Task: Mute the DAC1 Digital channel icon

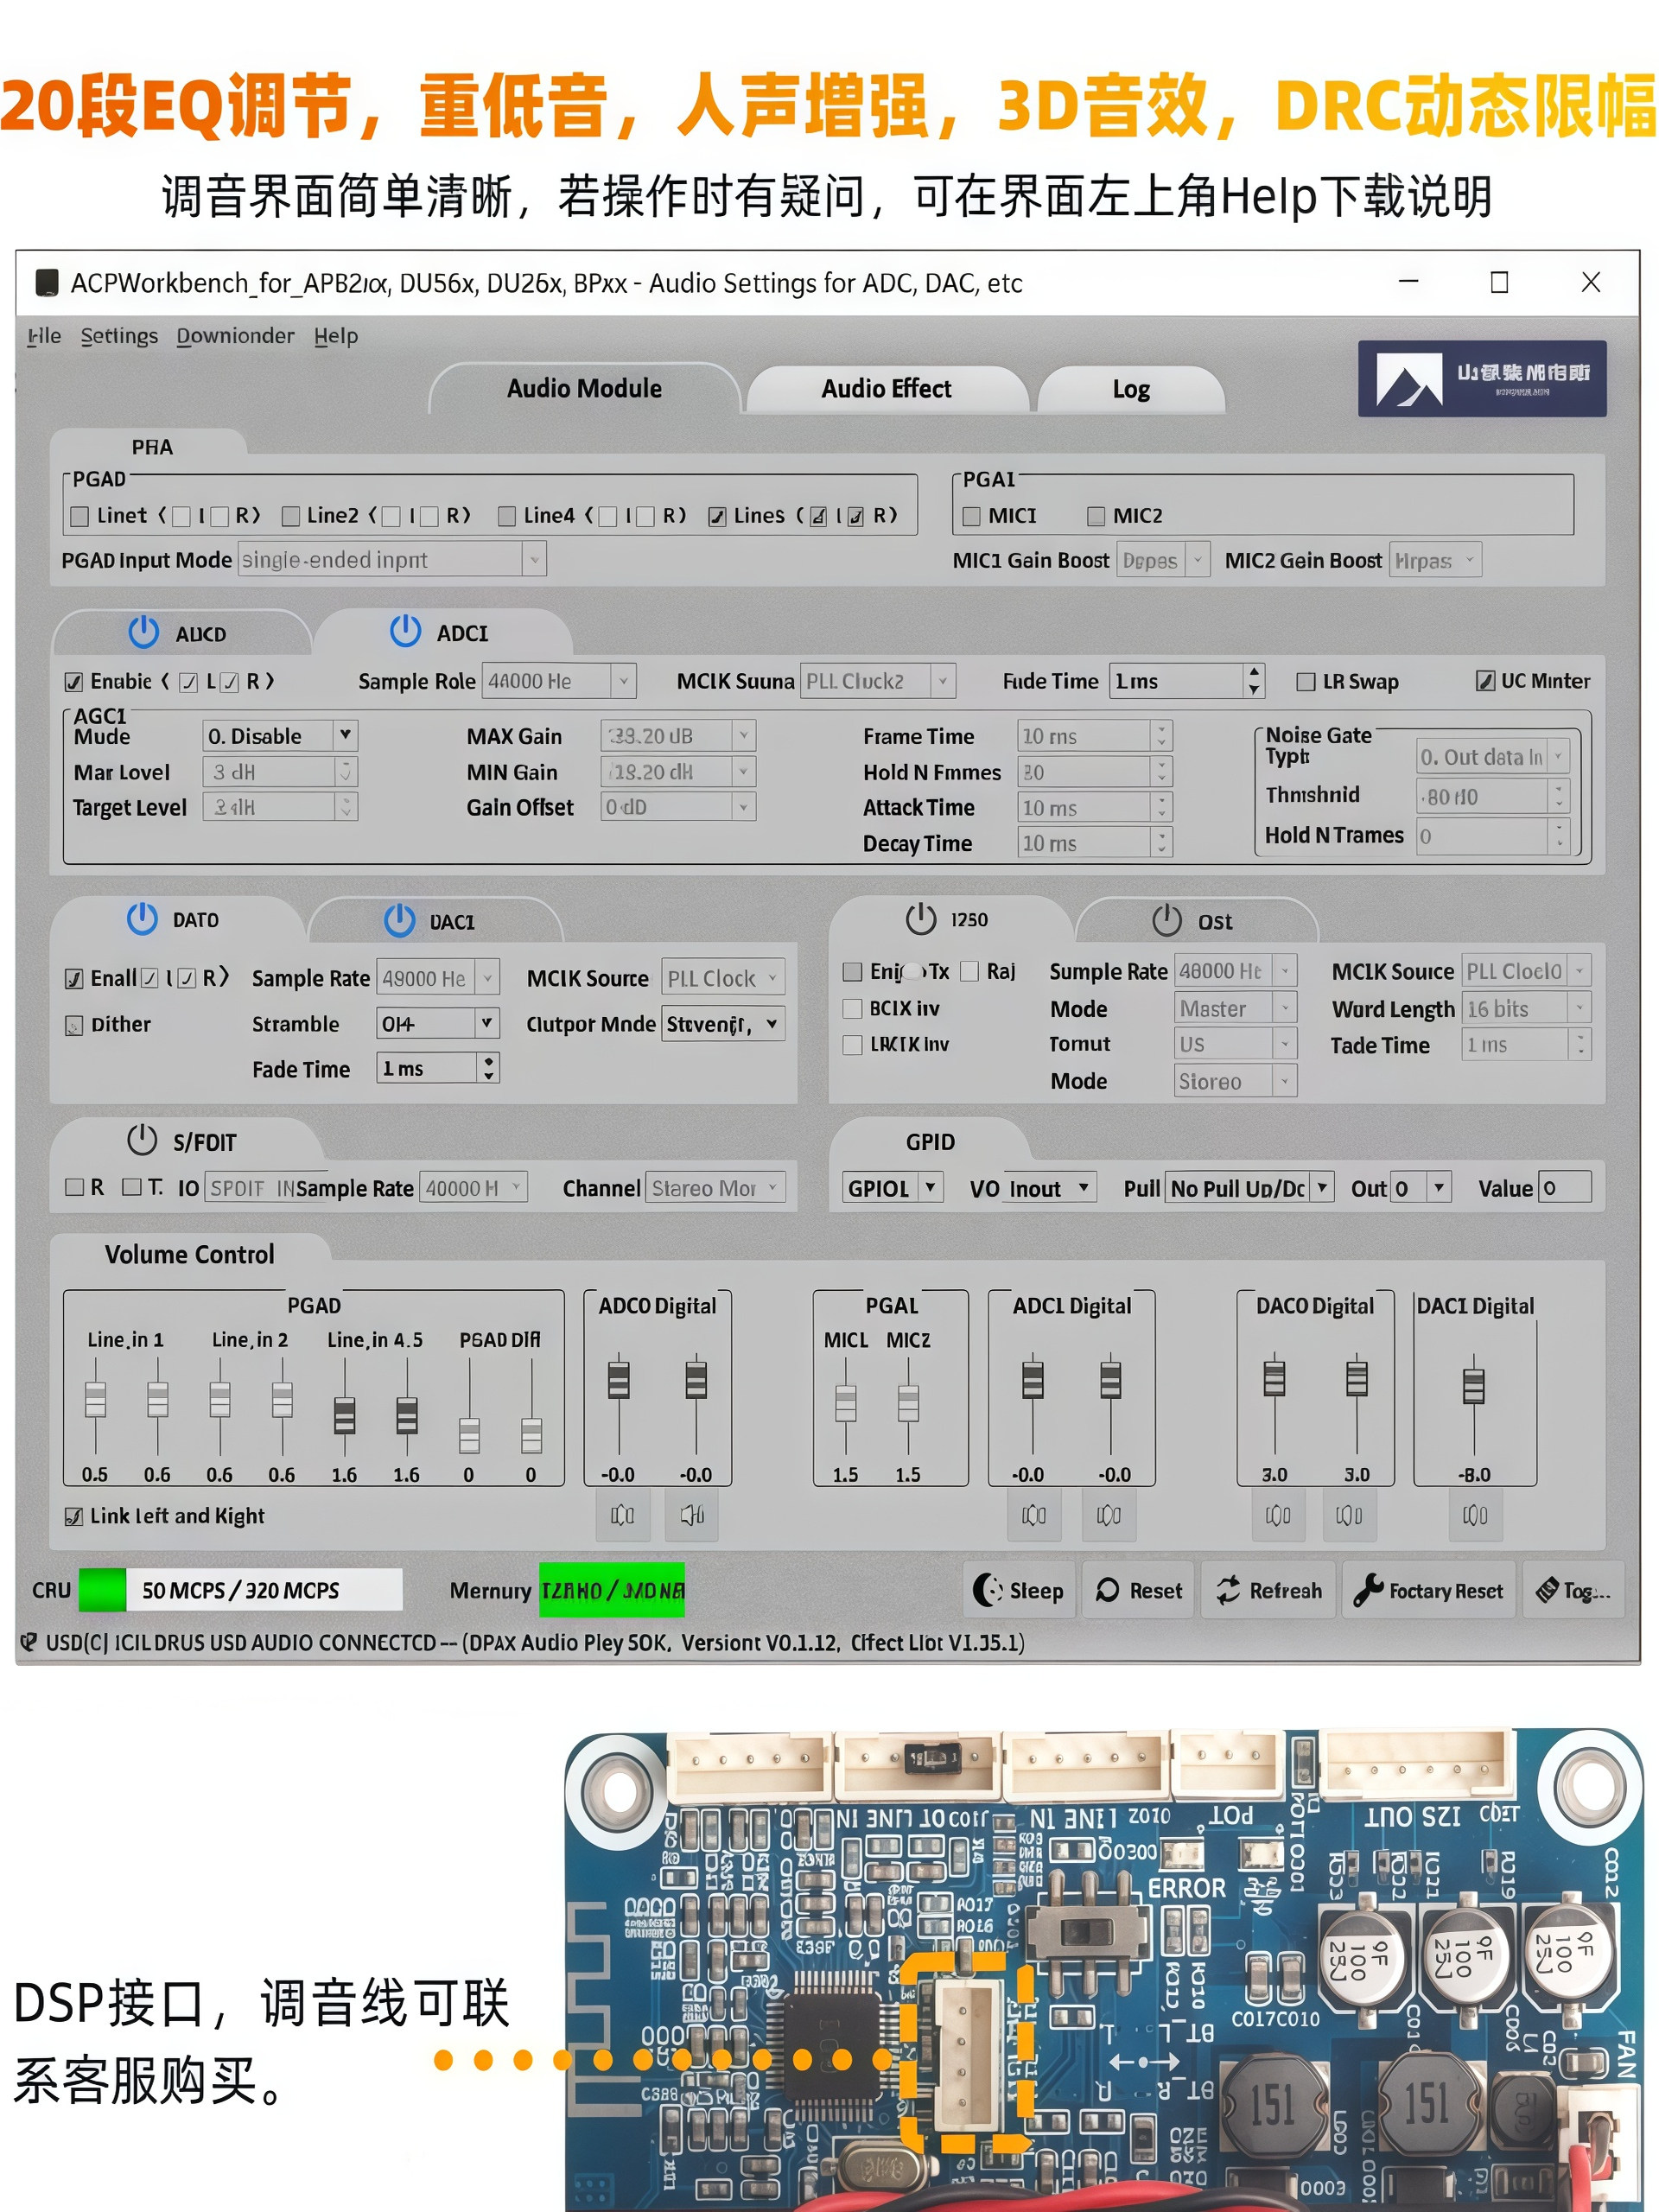Action: click(x=1474, y=1515)
